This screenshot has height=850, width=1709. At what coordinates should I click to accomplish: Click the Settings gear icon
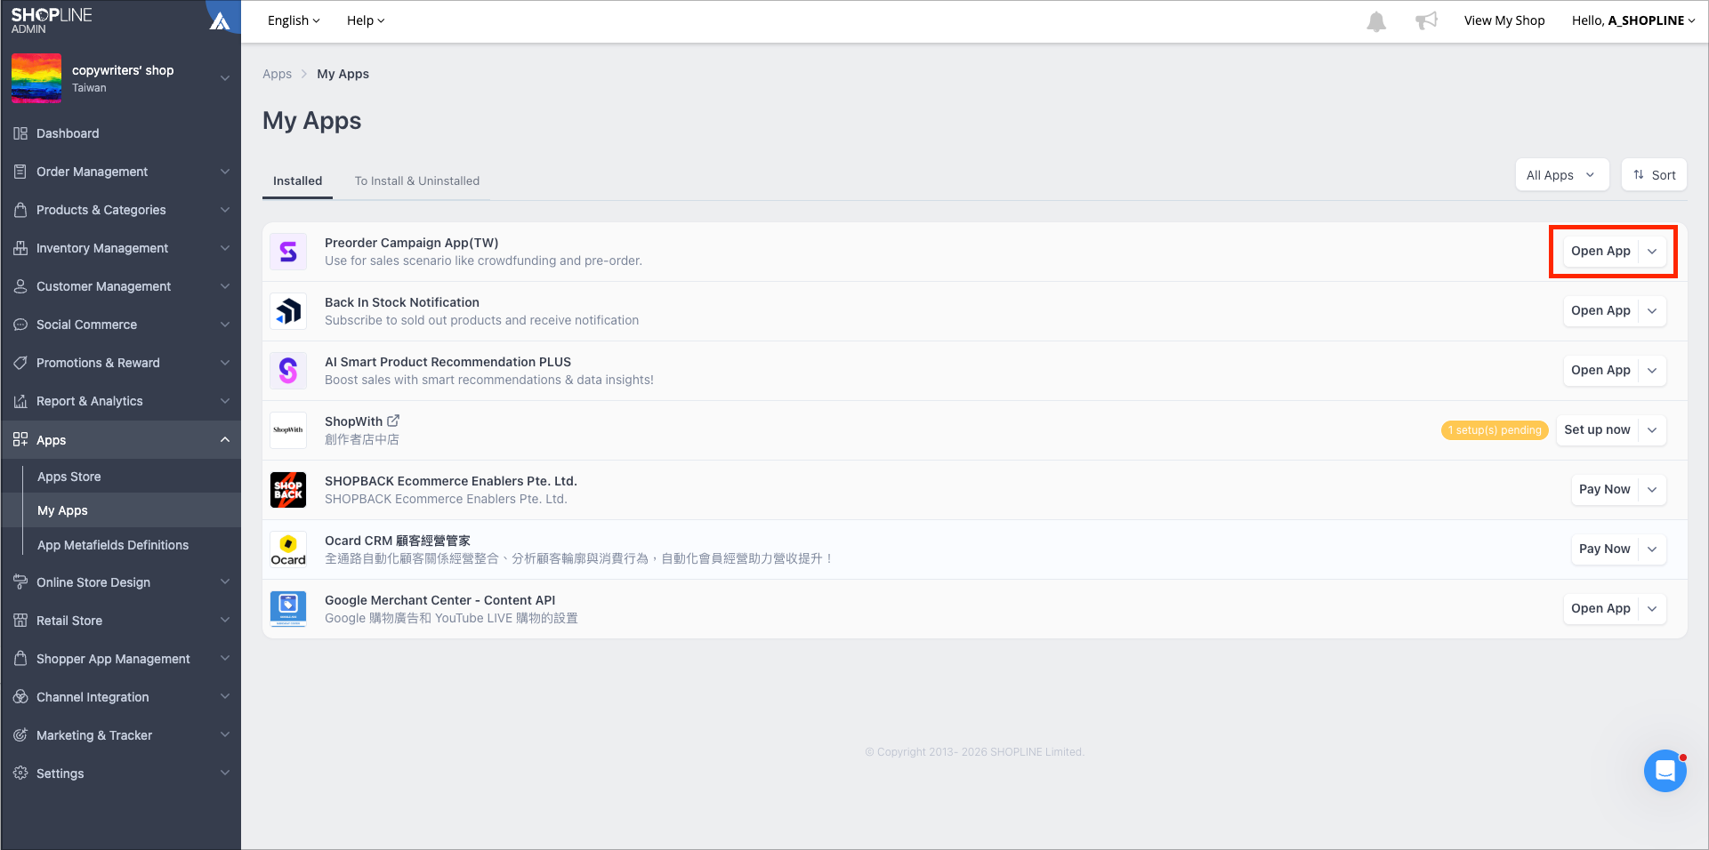click(20, 774)
